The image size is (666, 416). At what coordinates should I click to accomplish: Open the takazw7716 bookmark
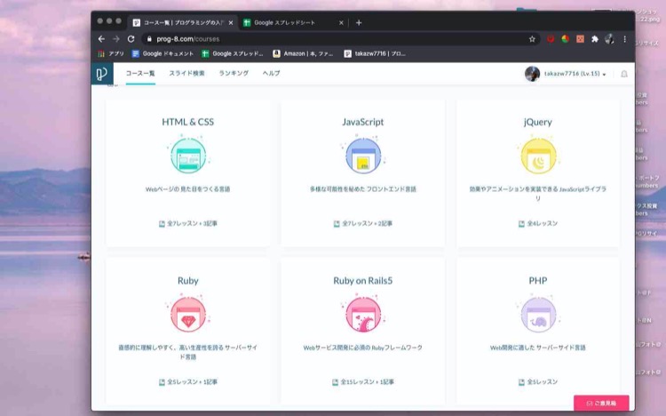click(375, 53)
